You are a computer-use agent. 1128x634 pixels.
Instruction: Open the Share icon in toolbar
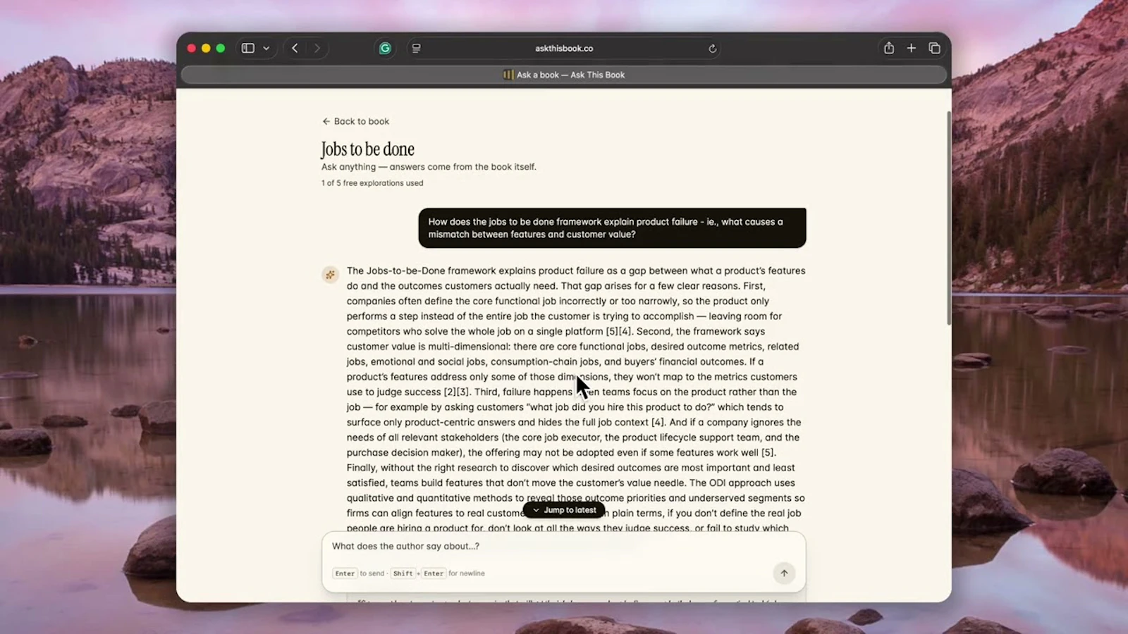889,48
